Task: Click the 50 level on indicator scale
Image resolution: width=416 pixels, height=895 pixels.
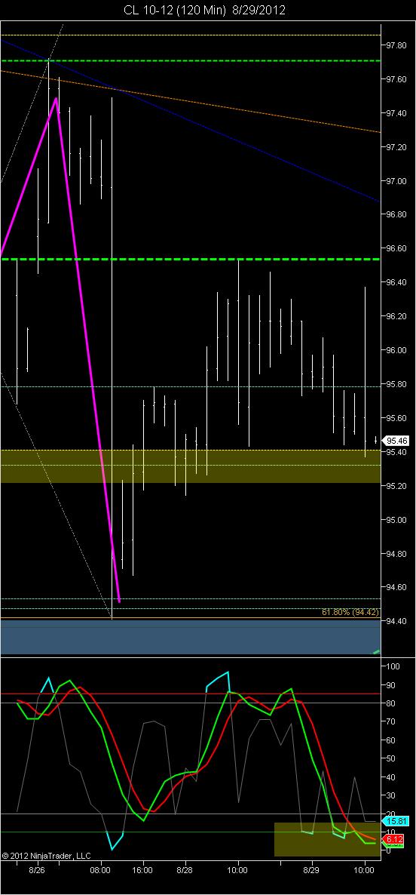Action: coord(391,758)
